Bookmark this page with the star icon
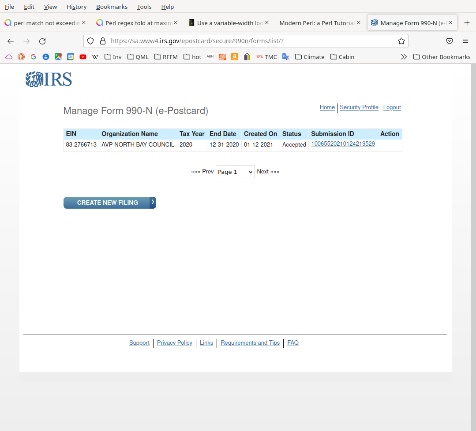Viewport: 476px width, 431px height. pyautogui.click(x=401, y=41)
